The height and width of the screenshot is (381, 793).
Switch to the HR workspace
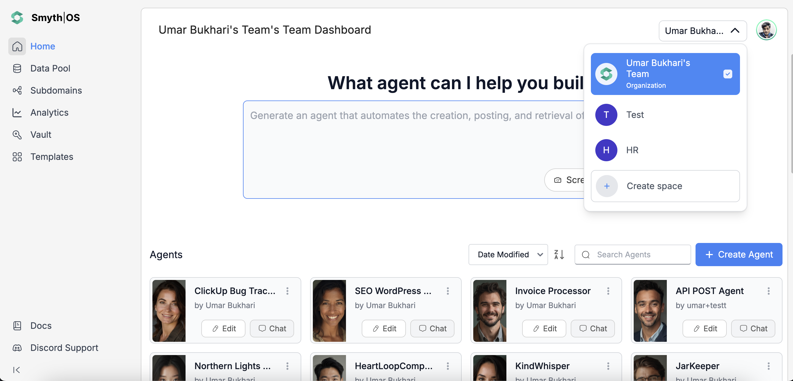[x=632, y=150]
